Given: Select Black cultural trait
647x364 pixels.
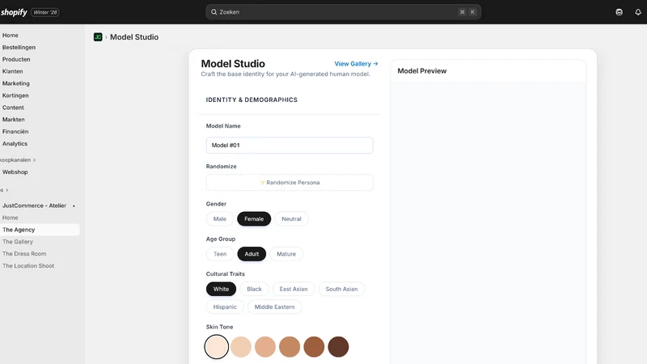Looking at the screenshot, I should (x=254, y=289).
